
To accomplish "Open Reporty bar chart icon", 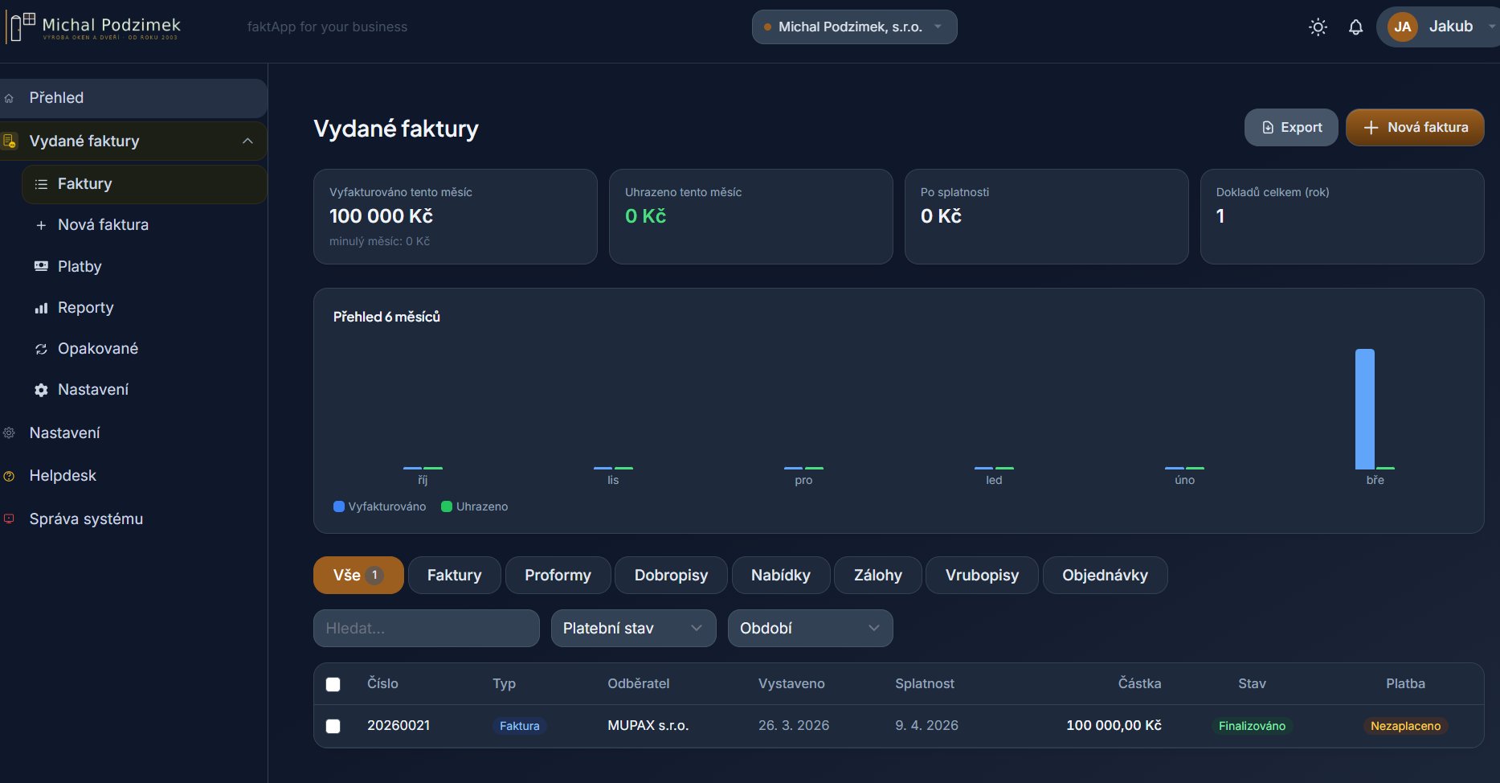I will pyautogui.click(x=41, y=308).
